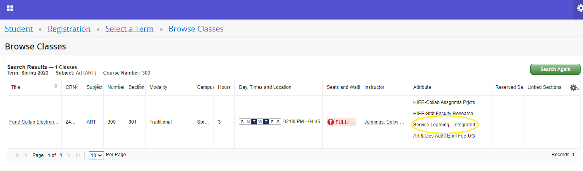Viewport: 583px width, 171px height.
Task: Click the settings gear in purple header
Action: coord(579,8)
